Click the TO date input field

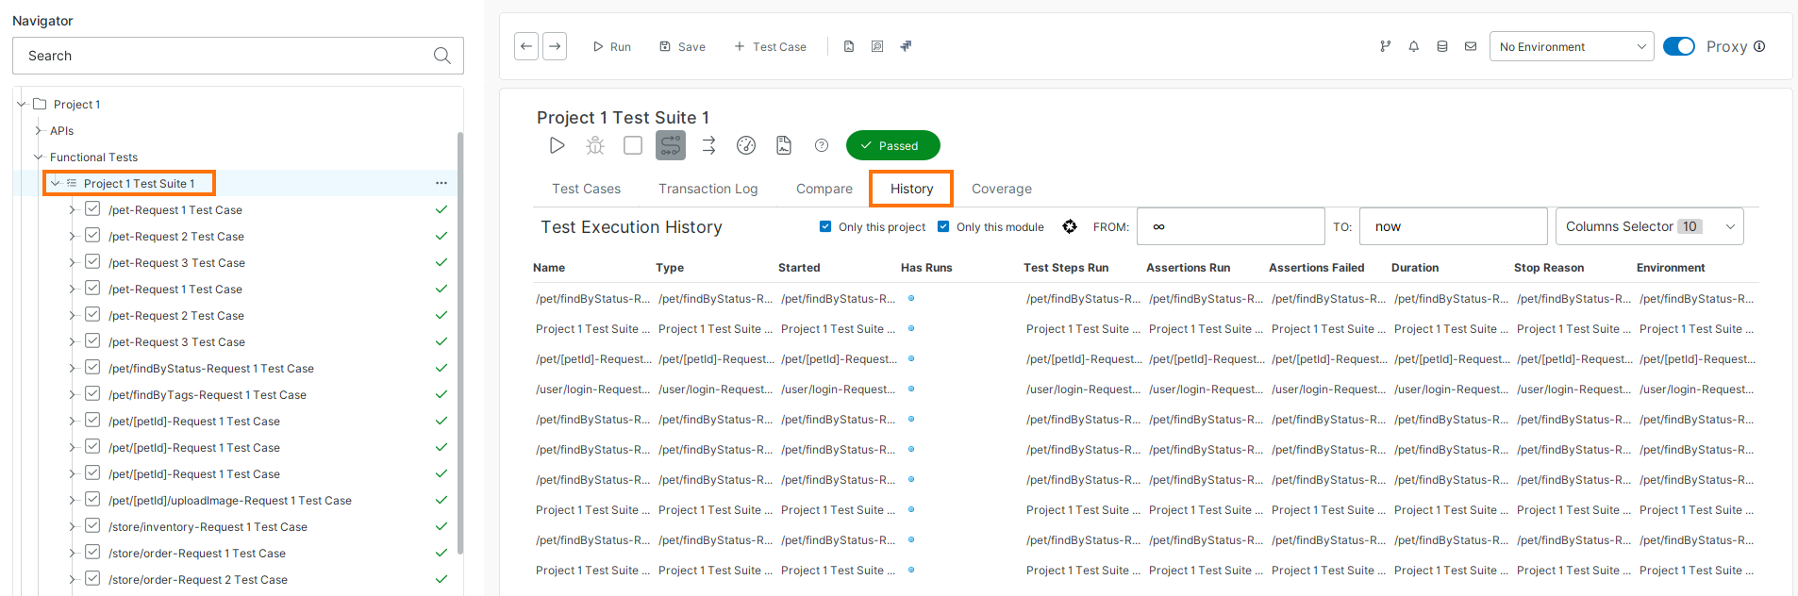[x=1454, y=226]
